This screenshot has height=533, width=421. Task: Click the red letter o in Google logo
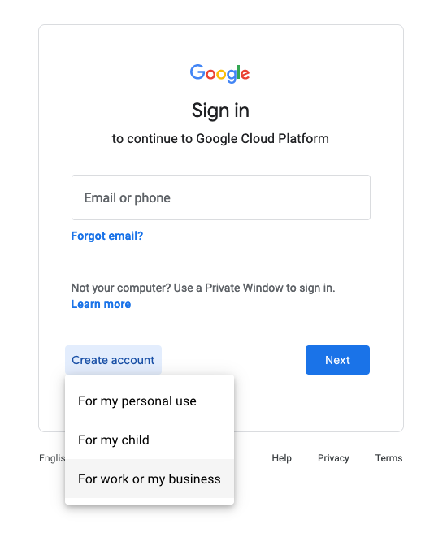(210, 74)
